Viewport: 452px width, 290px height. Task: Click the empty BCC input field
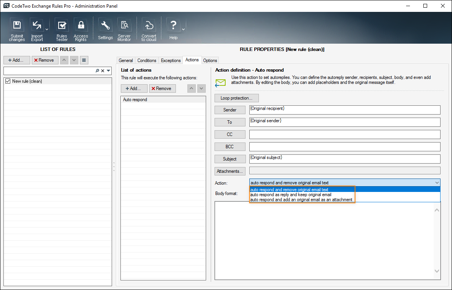[345, 147]
